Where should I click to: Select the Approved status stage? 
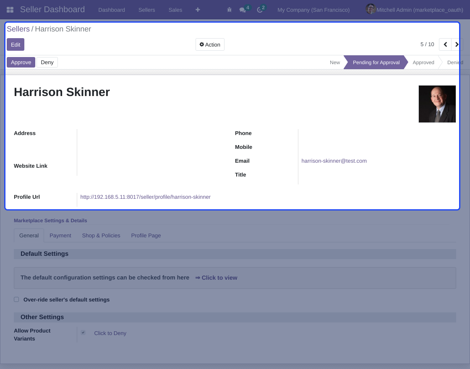[x=423, y=62]
